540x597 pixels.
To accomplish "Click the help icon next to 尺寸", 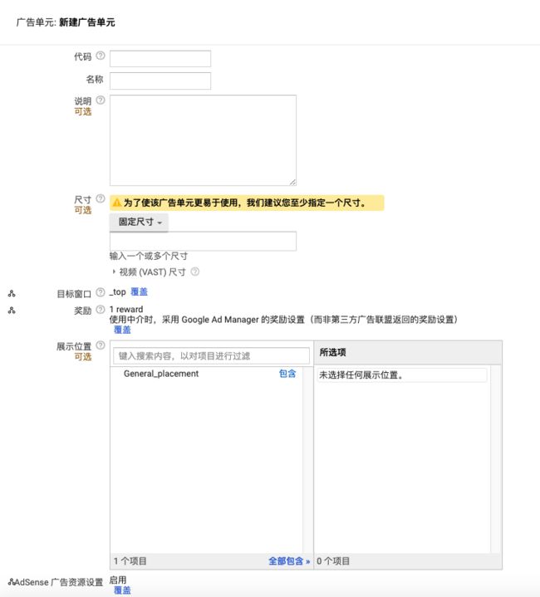I will tap(101, 198).
